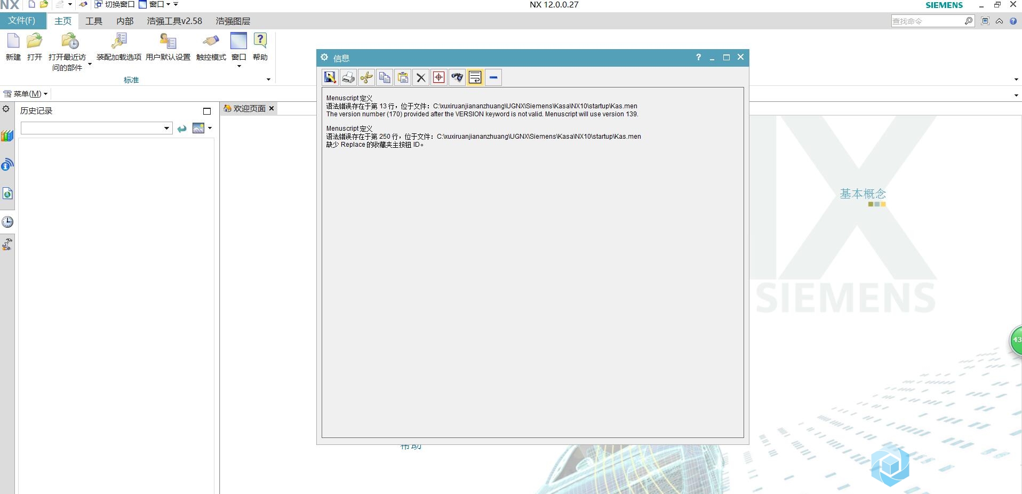Screen dimensions: 1022x494
Task: Open the web info resource bar tab
Action: pyautogui.click(x=7, y=164)
